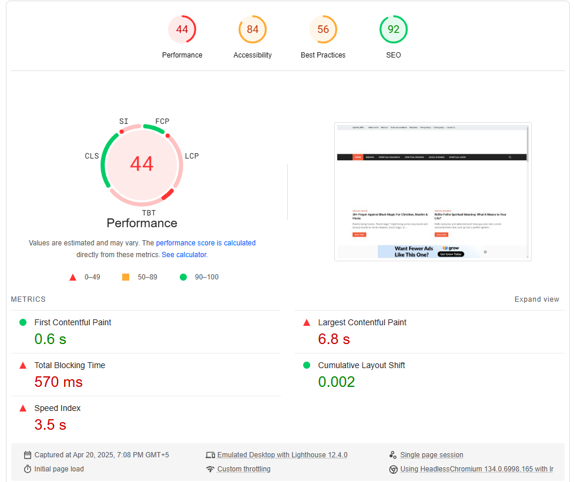Click the Performance label under the top gauge

coord(182,55)
